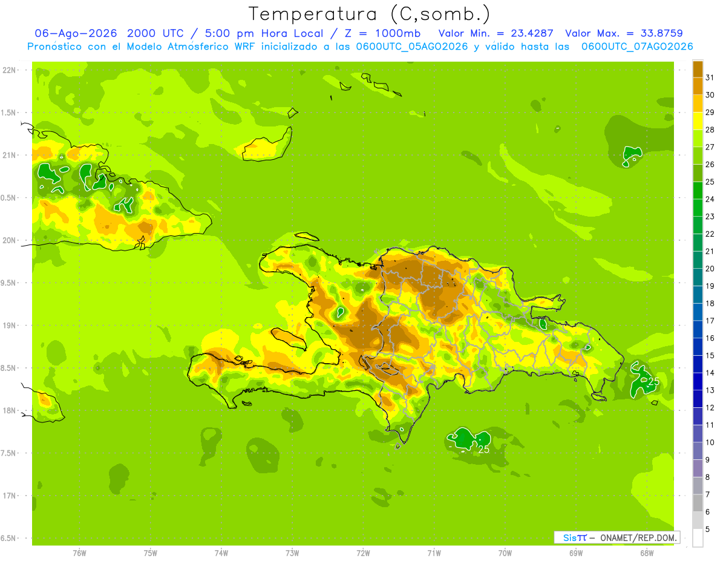
Task: Click the legend value "29"
Action: (x=710, y=112)
